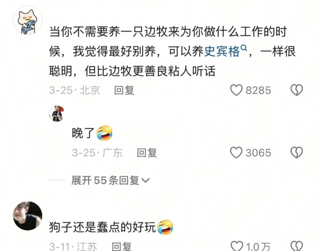Reply to the Guangdong '晚了' comment
This screenshot has height=251, width=317.
point(147,153)
